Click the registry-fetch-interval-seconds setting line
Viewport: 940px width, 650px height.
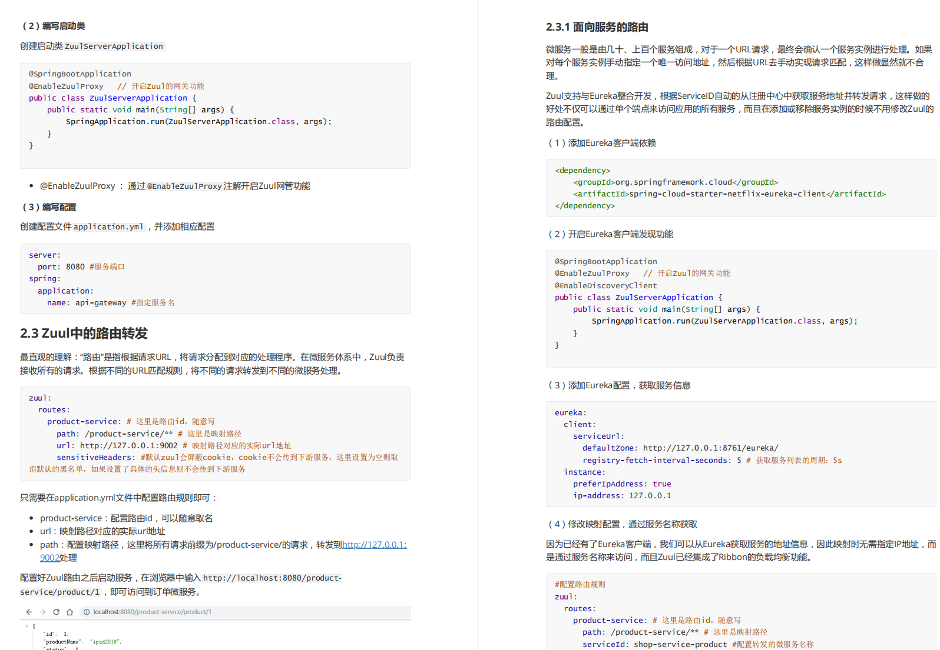pyautogui.click(x=712, y=460)
